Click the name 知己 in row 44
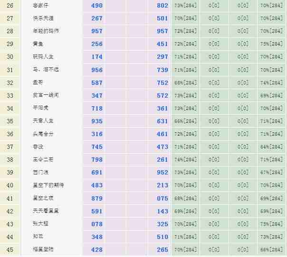287x257 pixels. (x=38, y=237)
